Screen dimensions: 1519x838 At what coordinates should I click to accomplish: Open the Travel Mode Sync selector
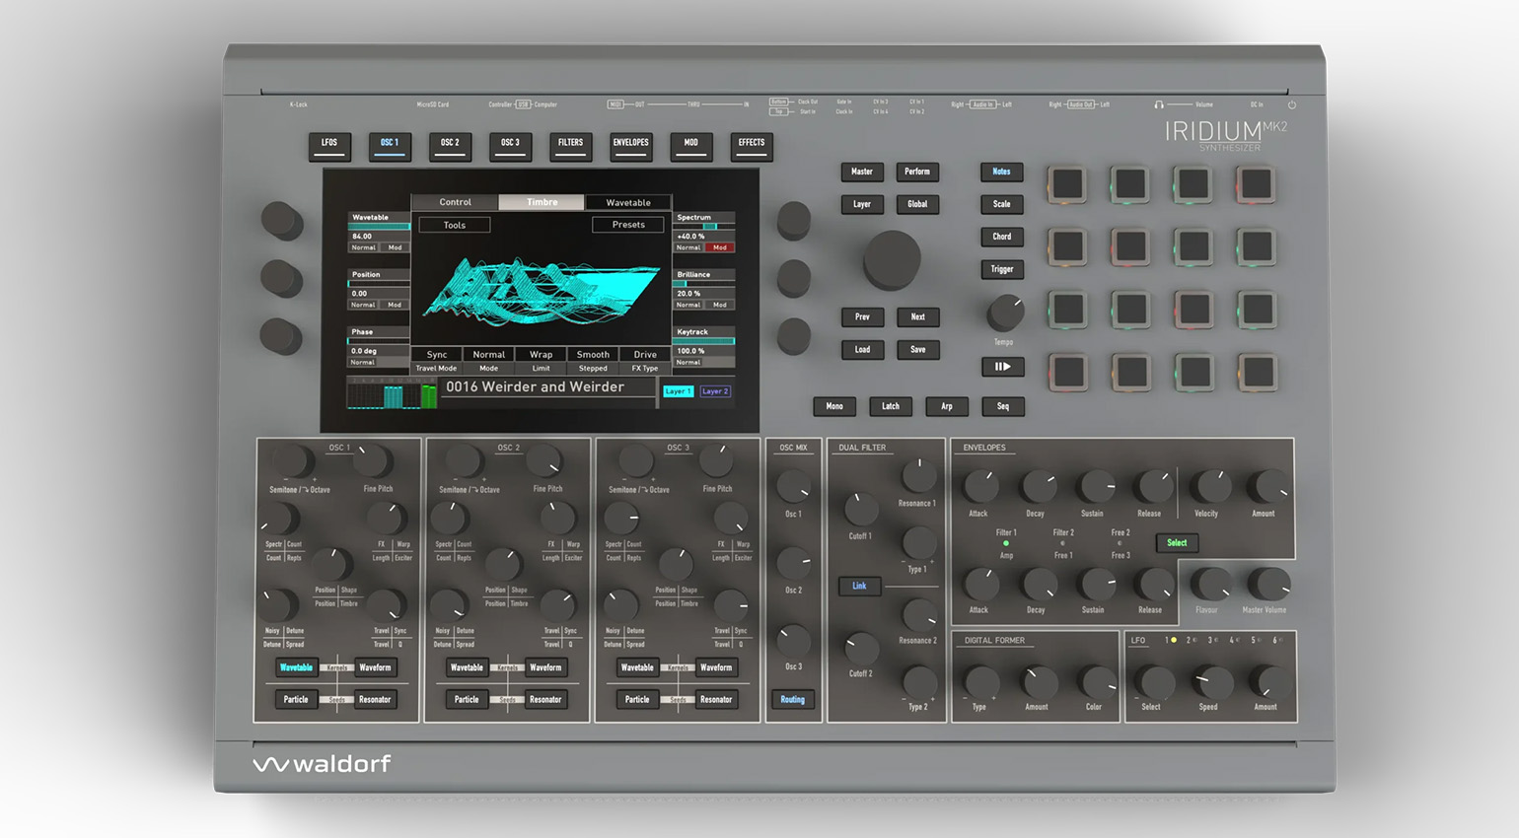(x=436, y=355)
